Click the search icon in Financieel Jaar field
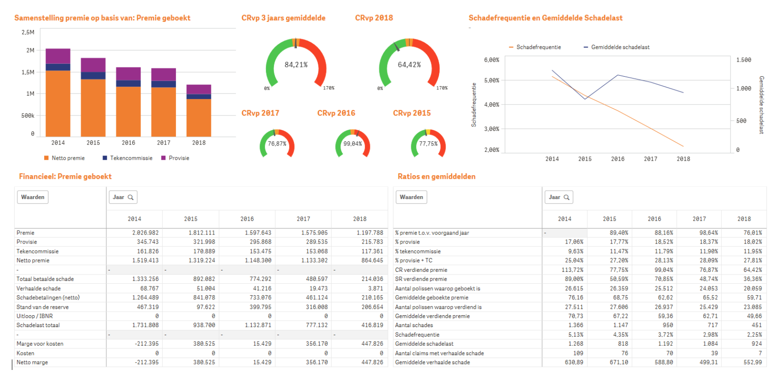Viewport: 777px width, 385px height. [x=130, y=198]
